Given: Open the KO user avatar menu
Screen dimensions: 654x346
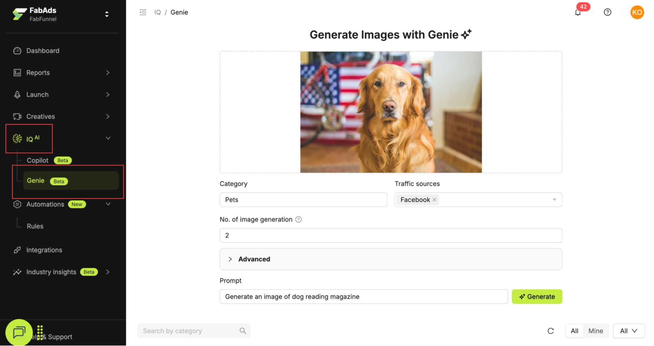Looking at the screenshot, I should (637, 12).
